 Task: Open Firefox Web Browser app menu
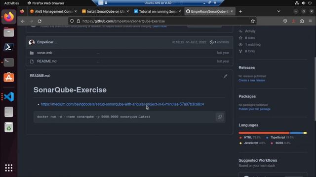46,3
